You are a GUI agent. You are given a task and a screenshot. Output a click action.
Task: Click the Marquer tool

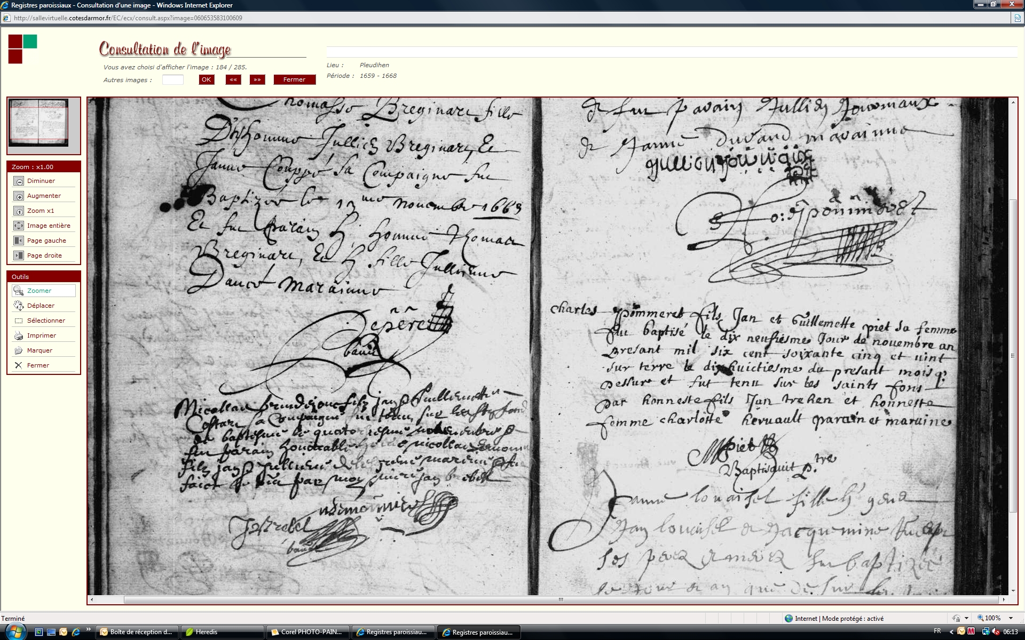(19, 350)
